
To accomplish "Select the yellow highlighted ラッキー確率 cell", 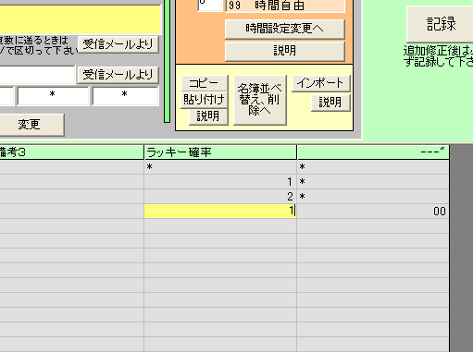I will pos(220,212).
